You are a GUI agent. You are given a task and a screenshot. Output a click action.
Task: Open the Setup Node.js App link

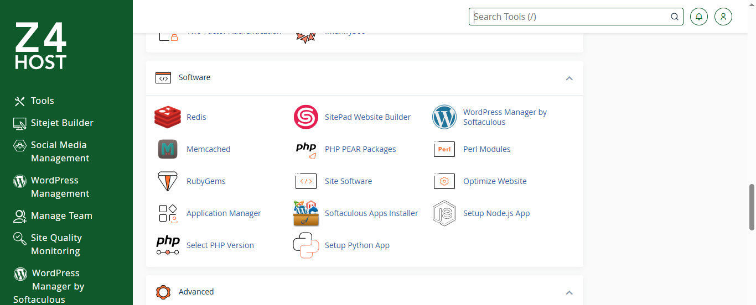pos(496,213)
